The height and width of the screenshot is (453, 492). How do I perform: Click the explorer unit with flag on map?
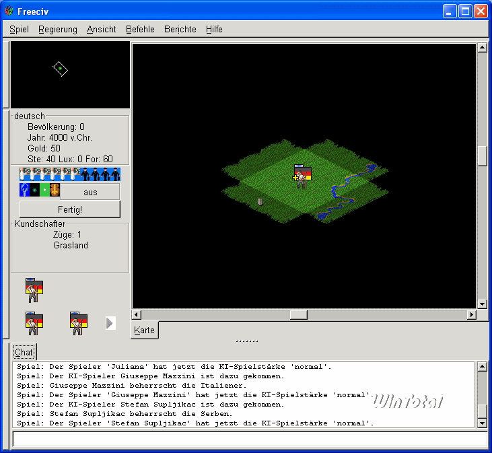click(302, 176)
